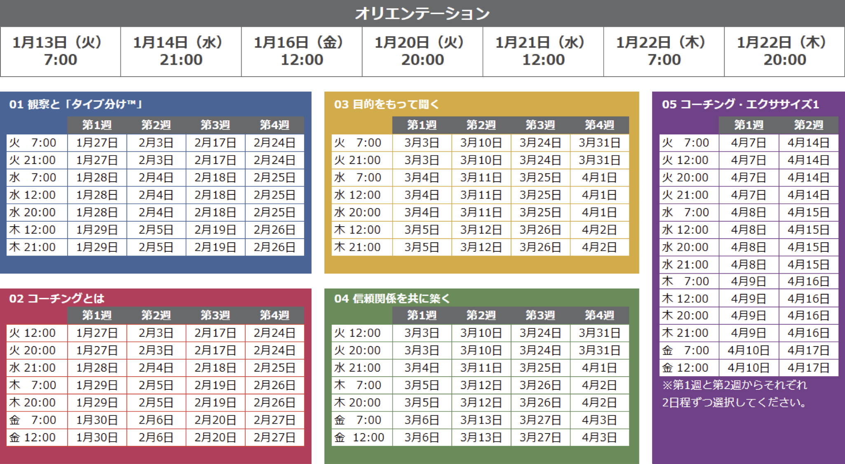The image size is (845, 464).
Task: Click 第4週 header in module 03 table
Action: (x=599, y=125)
